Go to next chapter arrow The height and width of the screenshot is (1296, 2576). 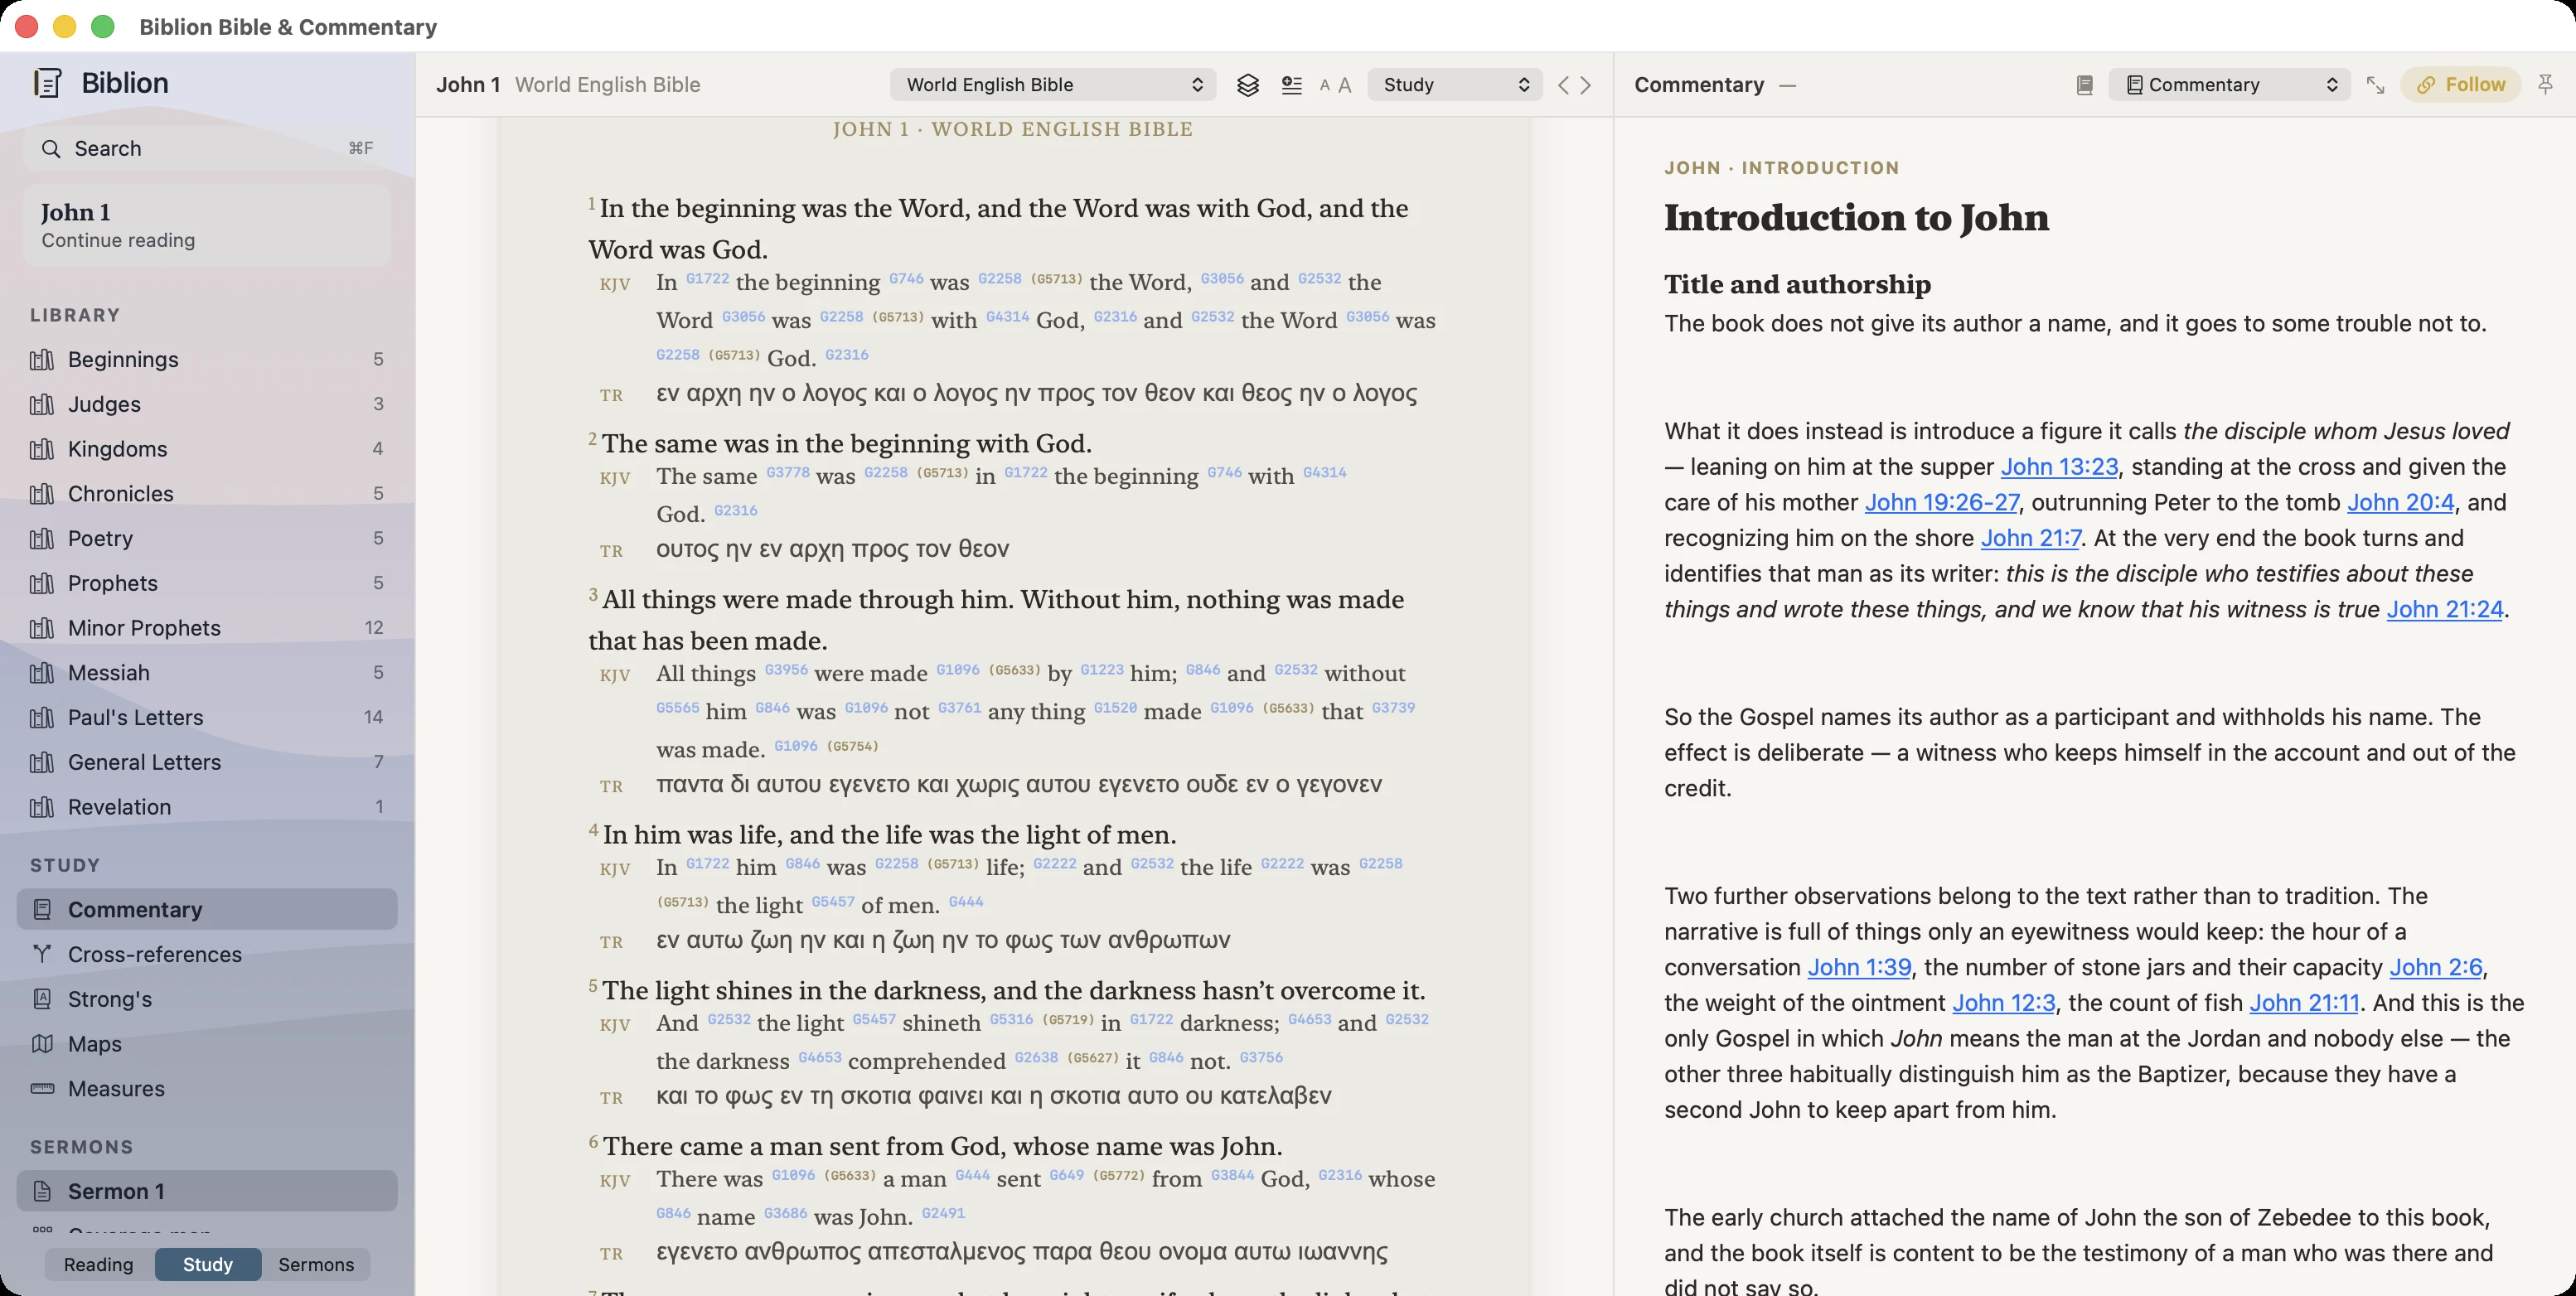[1586, 85]
